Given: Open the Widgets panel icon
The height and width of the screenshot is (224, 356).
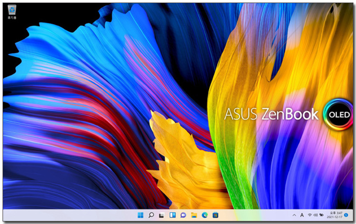Looking at the screenshot, I should [x=172, y=215].
